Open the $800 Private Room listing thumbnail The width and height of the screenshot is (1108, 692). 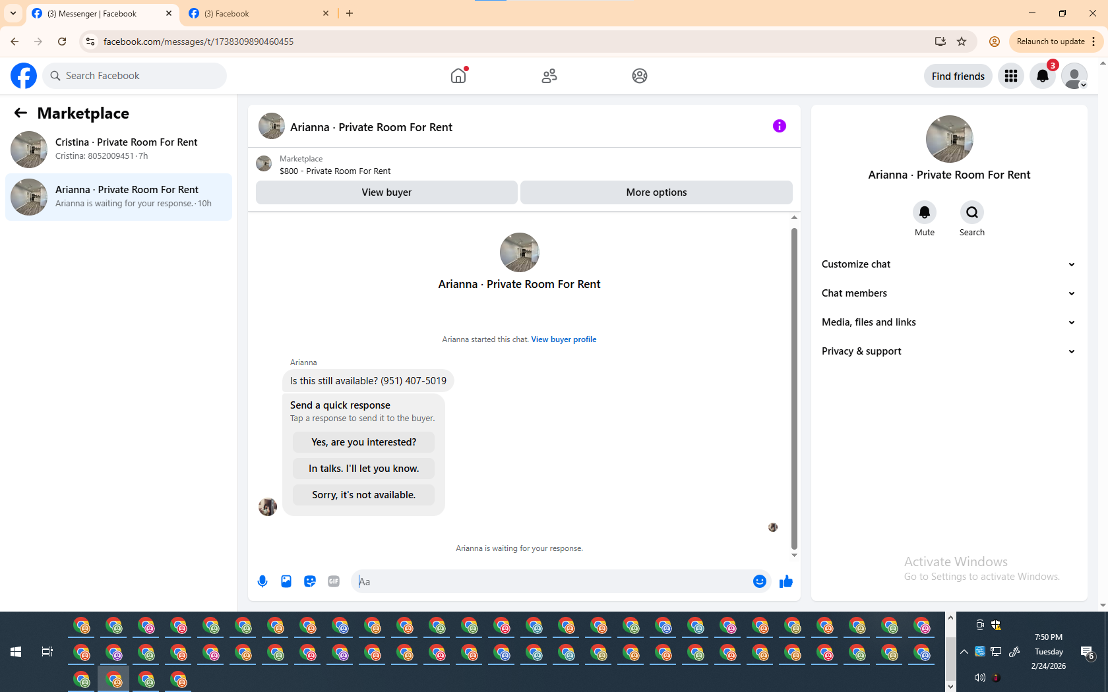[264, 163]
